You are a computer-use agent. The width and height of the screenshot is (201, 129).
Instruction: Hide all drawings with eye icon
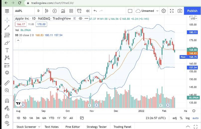point(7,123)
